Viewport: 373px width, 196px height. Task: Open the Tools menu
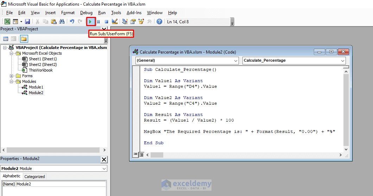click(x=116, y=13)
